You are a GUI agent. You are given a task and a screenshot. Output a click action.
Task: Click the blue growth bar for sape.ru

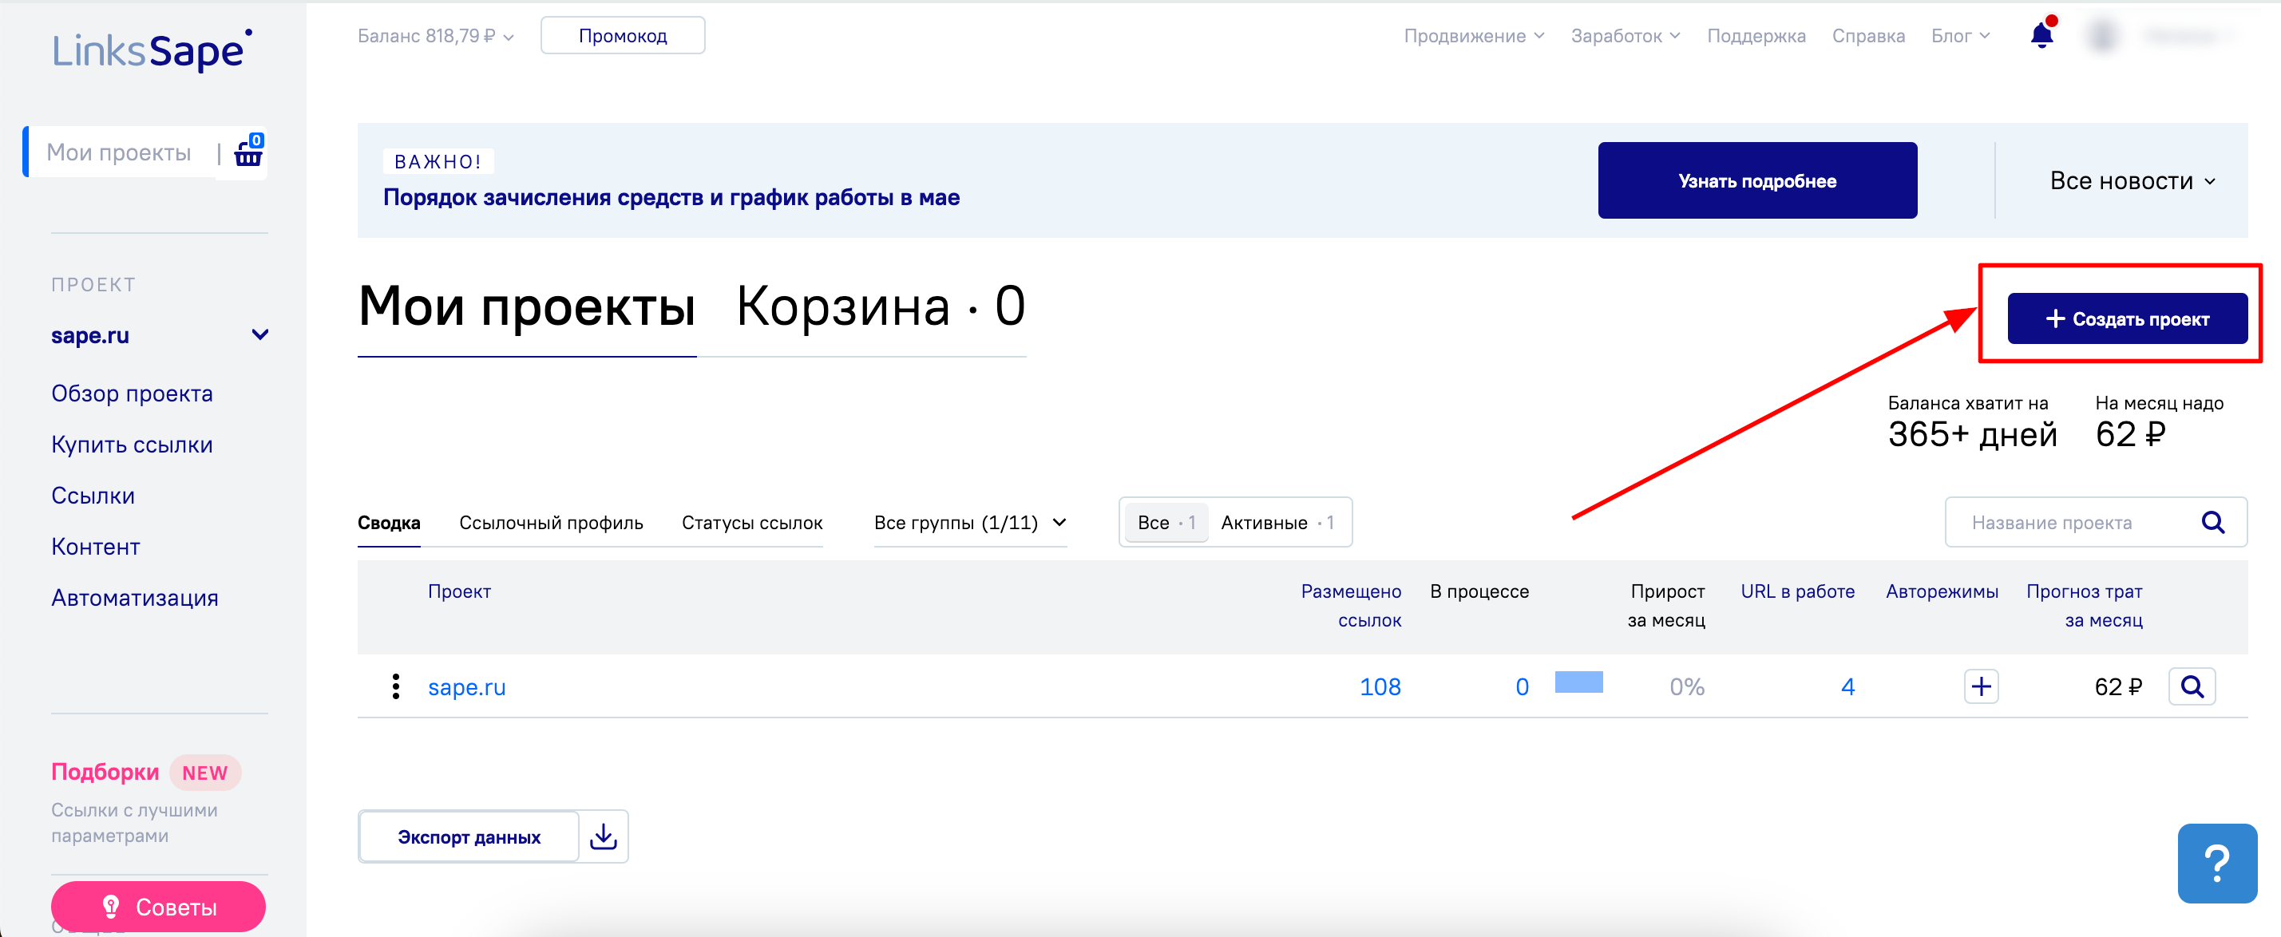(1578, 682)
